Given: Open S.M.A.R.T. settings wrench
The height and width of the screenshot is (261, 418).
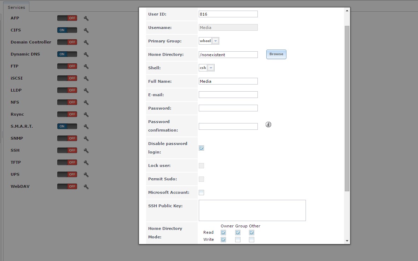Looking at the screenshot, I should click(x=86, y=127).
